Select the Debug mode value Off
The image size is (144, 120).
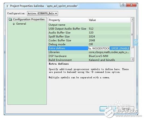click(91, 44)
